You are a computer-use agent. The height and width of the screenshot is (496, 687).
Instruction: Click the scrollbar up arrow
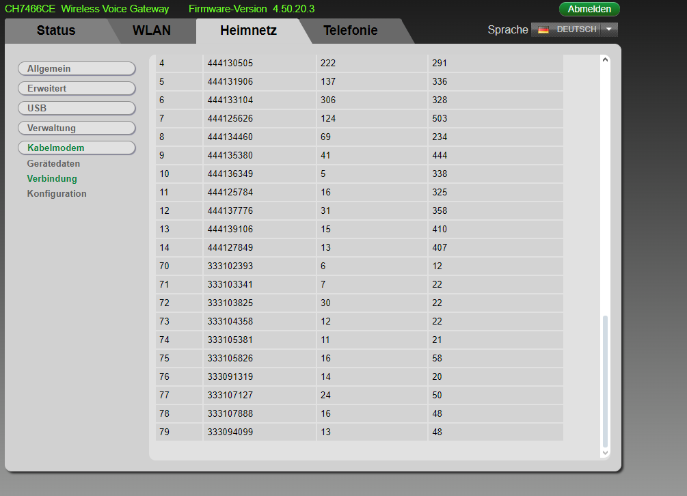tap(605, 59)
